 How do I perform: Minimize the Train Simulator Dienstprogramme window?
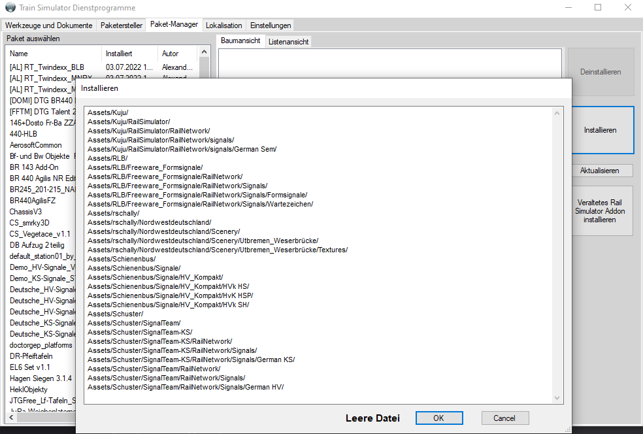click(569, 7)
